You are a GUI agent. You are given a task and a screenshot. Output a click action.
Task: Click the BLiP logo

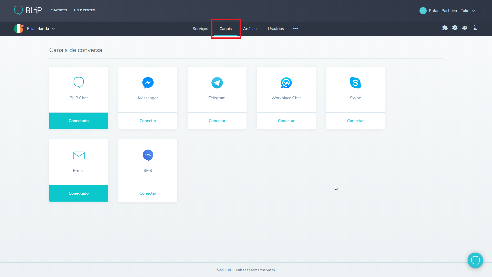pos(28,10)
